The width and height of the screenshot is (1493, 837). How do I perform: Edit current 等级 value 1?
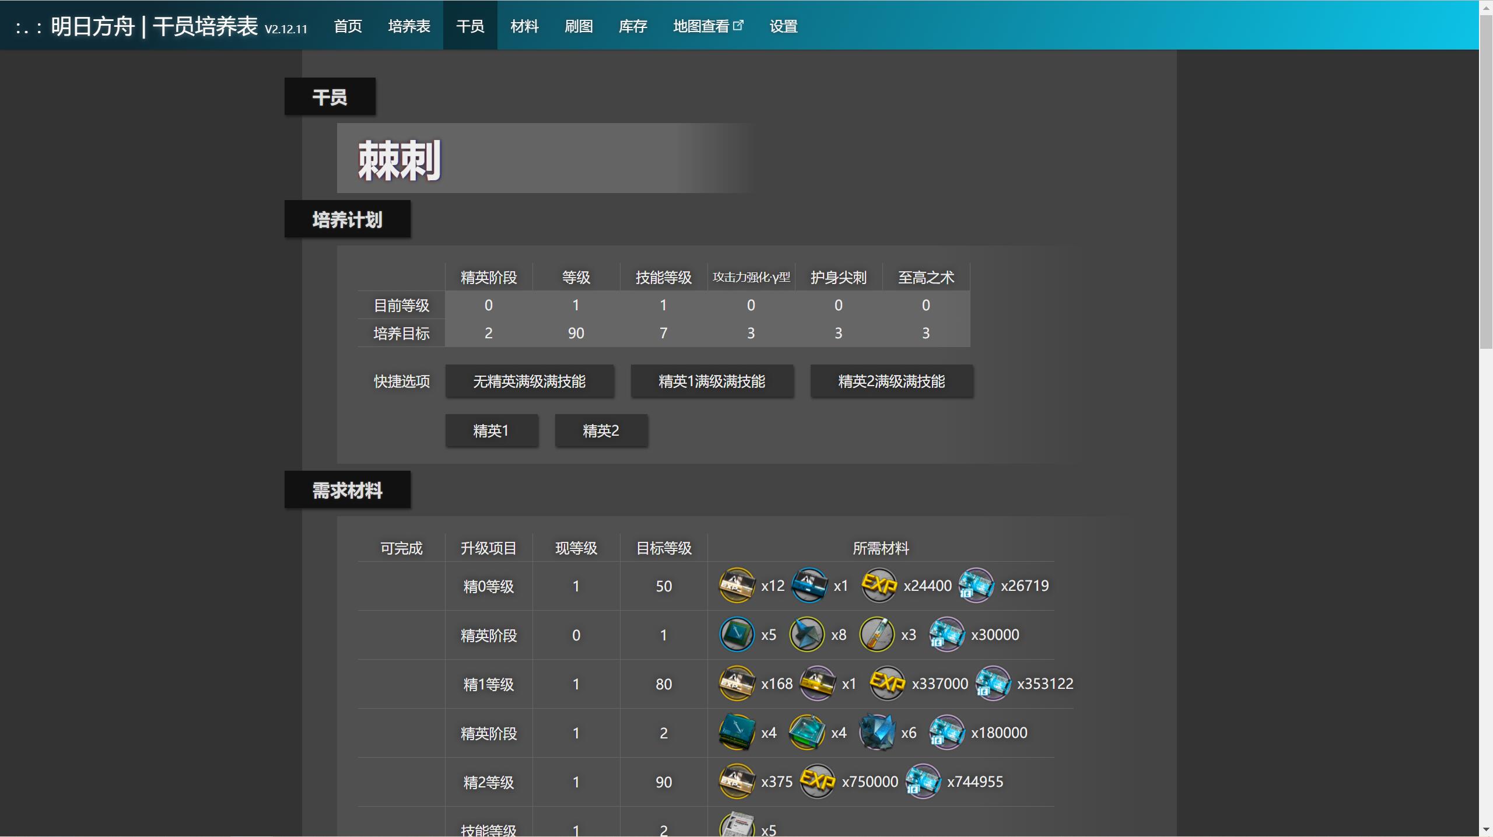click(x=576, y=305)
